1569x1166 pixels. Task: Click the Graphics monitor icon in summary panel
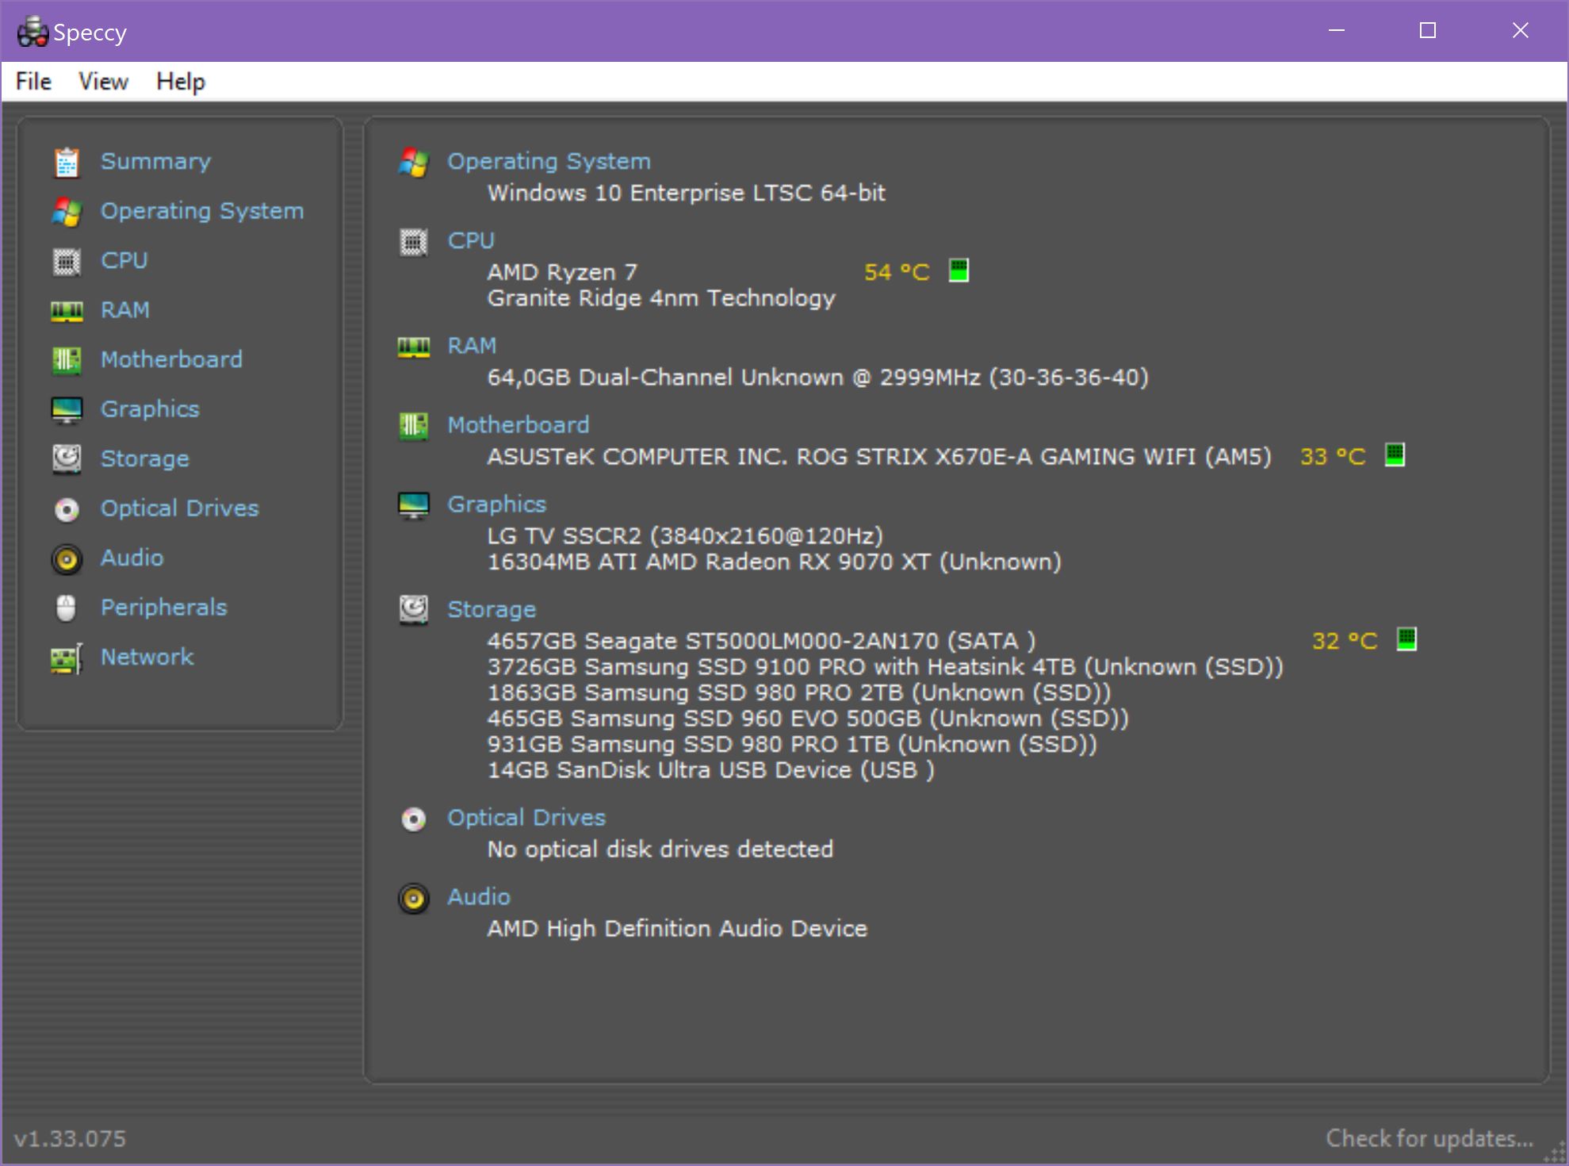coord(413,505)
